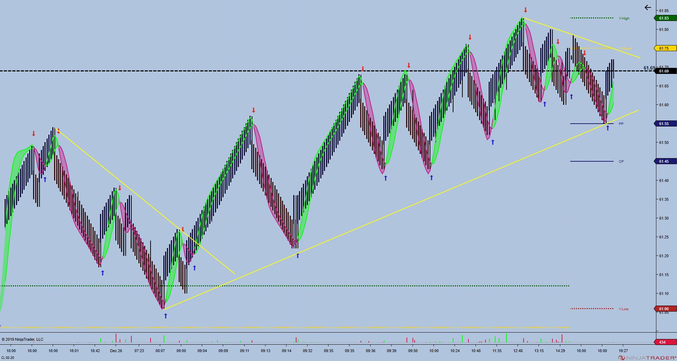This screenshot has height=361, width=677.
Task: Click the 61.85 price scale label
Action: click(664, 11)
